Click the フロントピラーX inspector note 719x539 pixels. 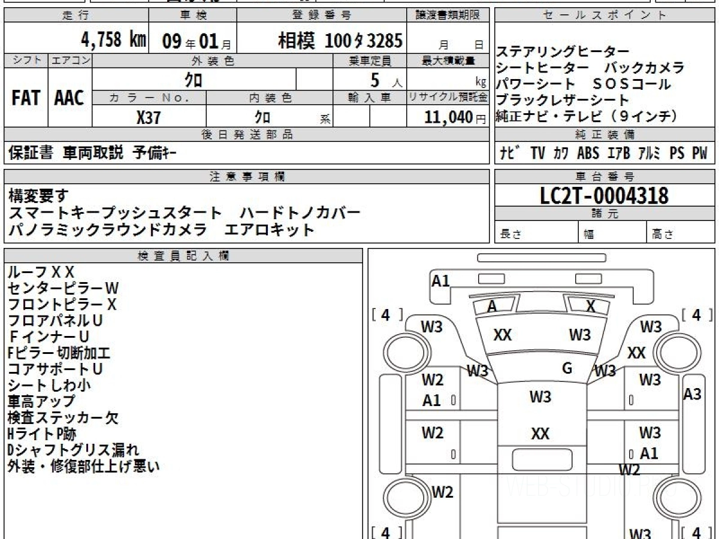[x=62, y=305]
